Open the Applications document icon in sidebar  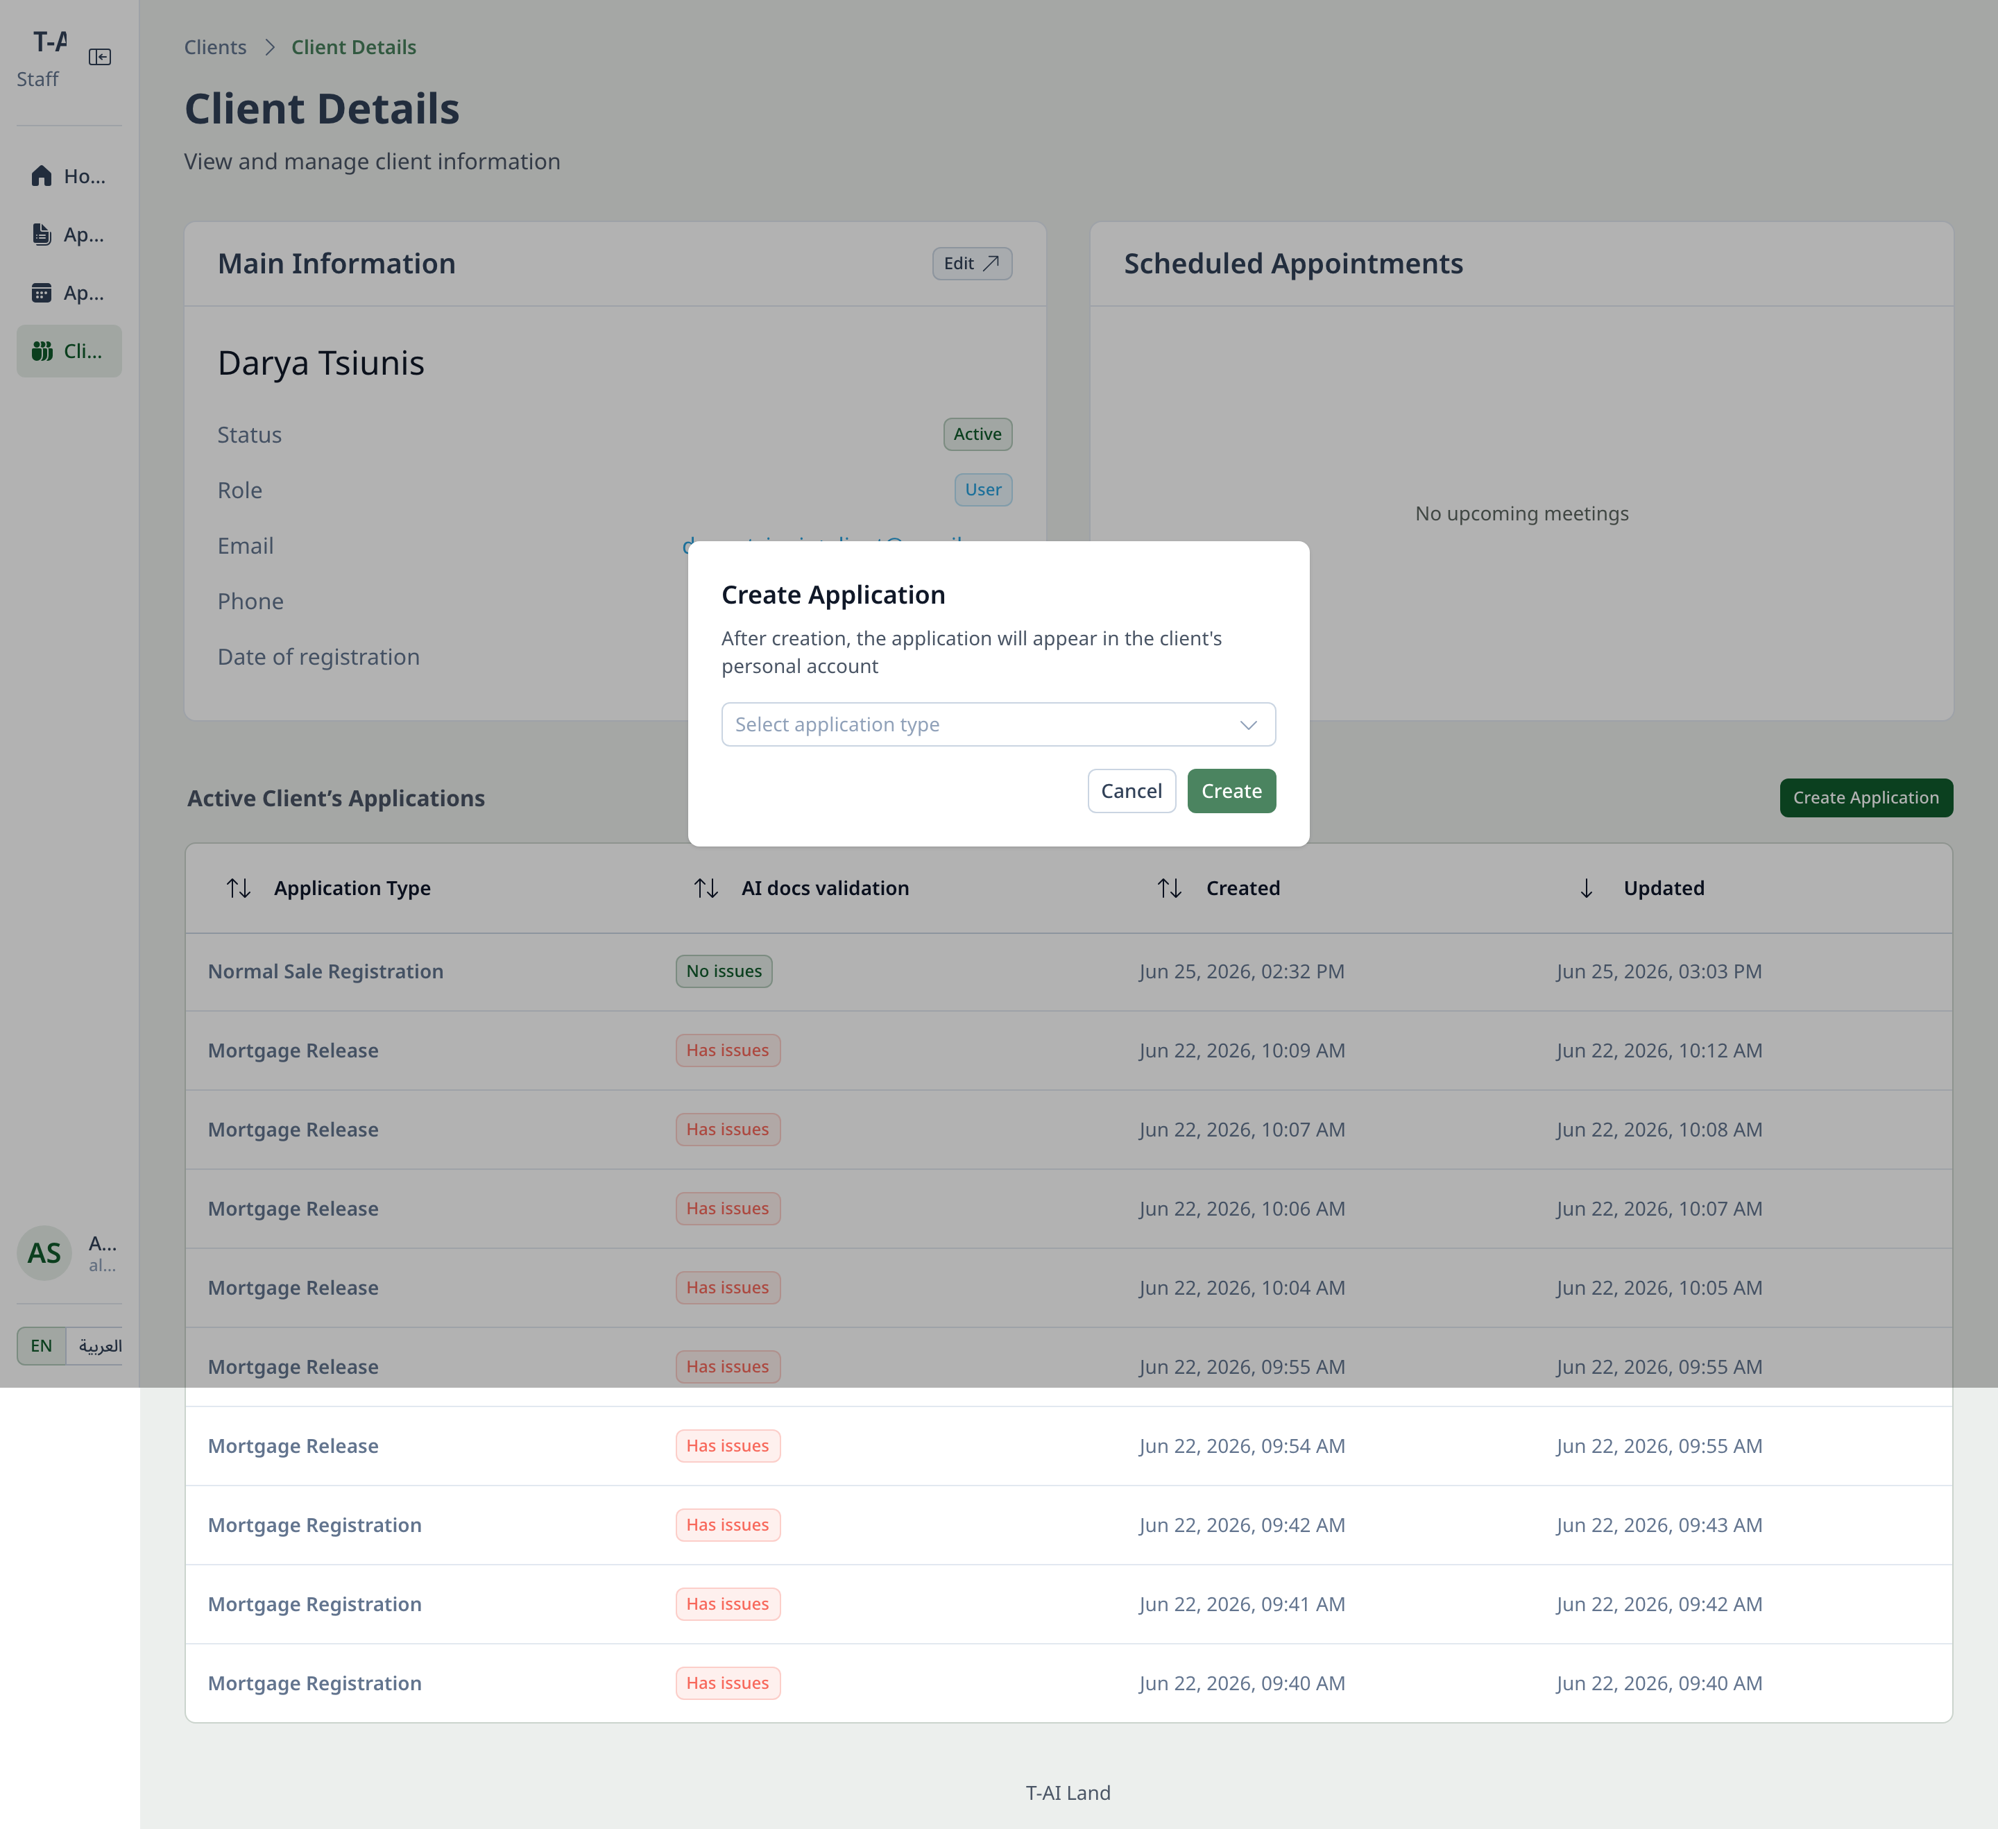42,235
